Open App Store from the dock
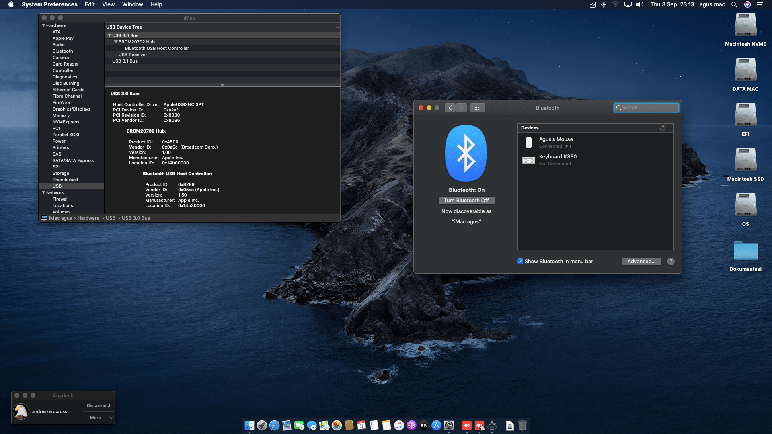This screenshot has width=772, height=434. click(436, 425)
